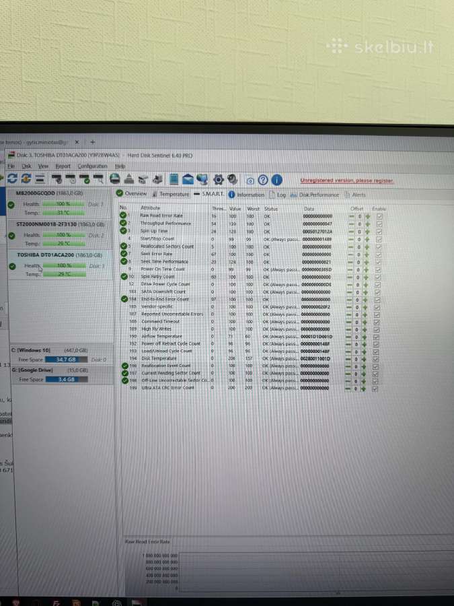Open the File menu
This screenshot has height=606, width=454.
point(11,166)
